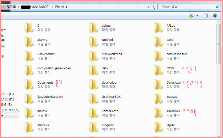223x138 pixels.
Task: Click the com.potato.game.raiden name text
Action: click(x=54, y=68)
